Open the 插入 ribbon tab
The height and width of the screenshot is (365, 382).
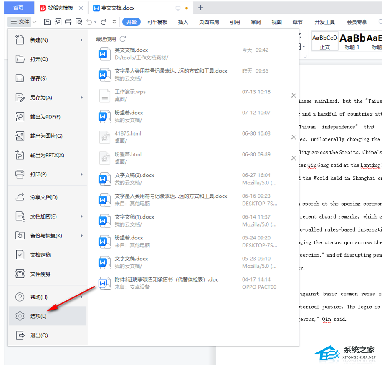[183, 22]
